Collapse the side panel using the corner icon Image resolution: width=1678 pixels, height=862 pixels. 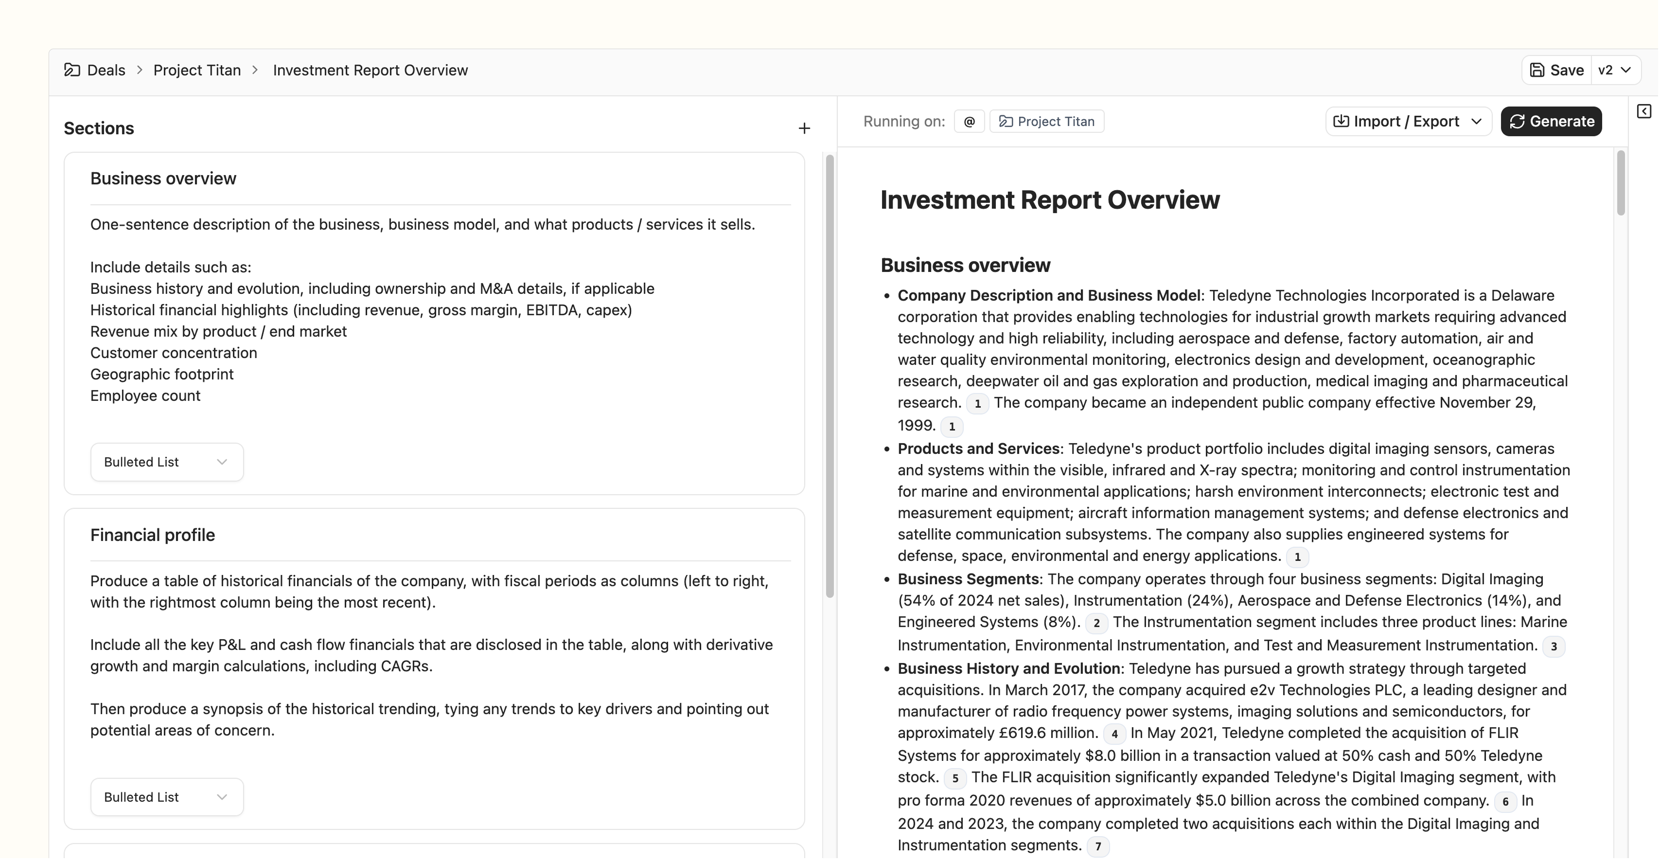pos(1643,111)
